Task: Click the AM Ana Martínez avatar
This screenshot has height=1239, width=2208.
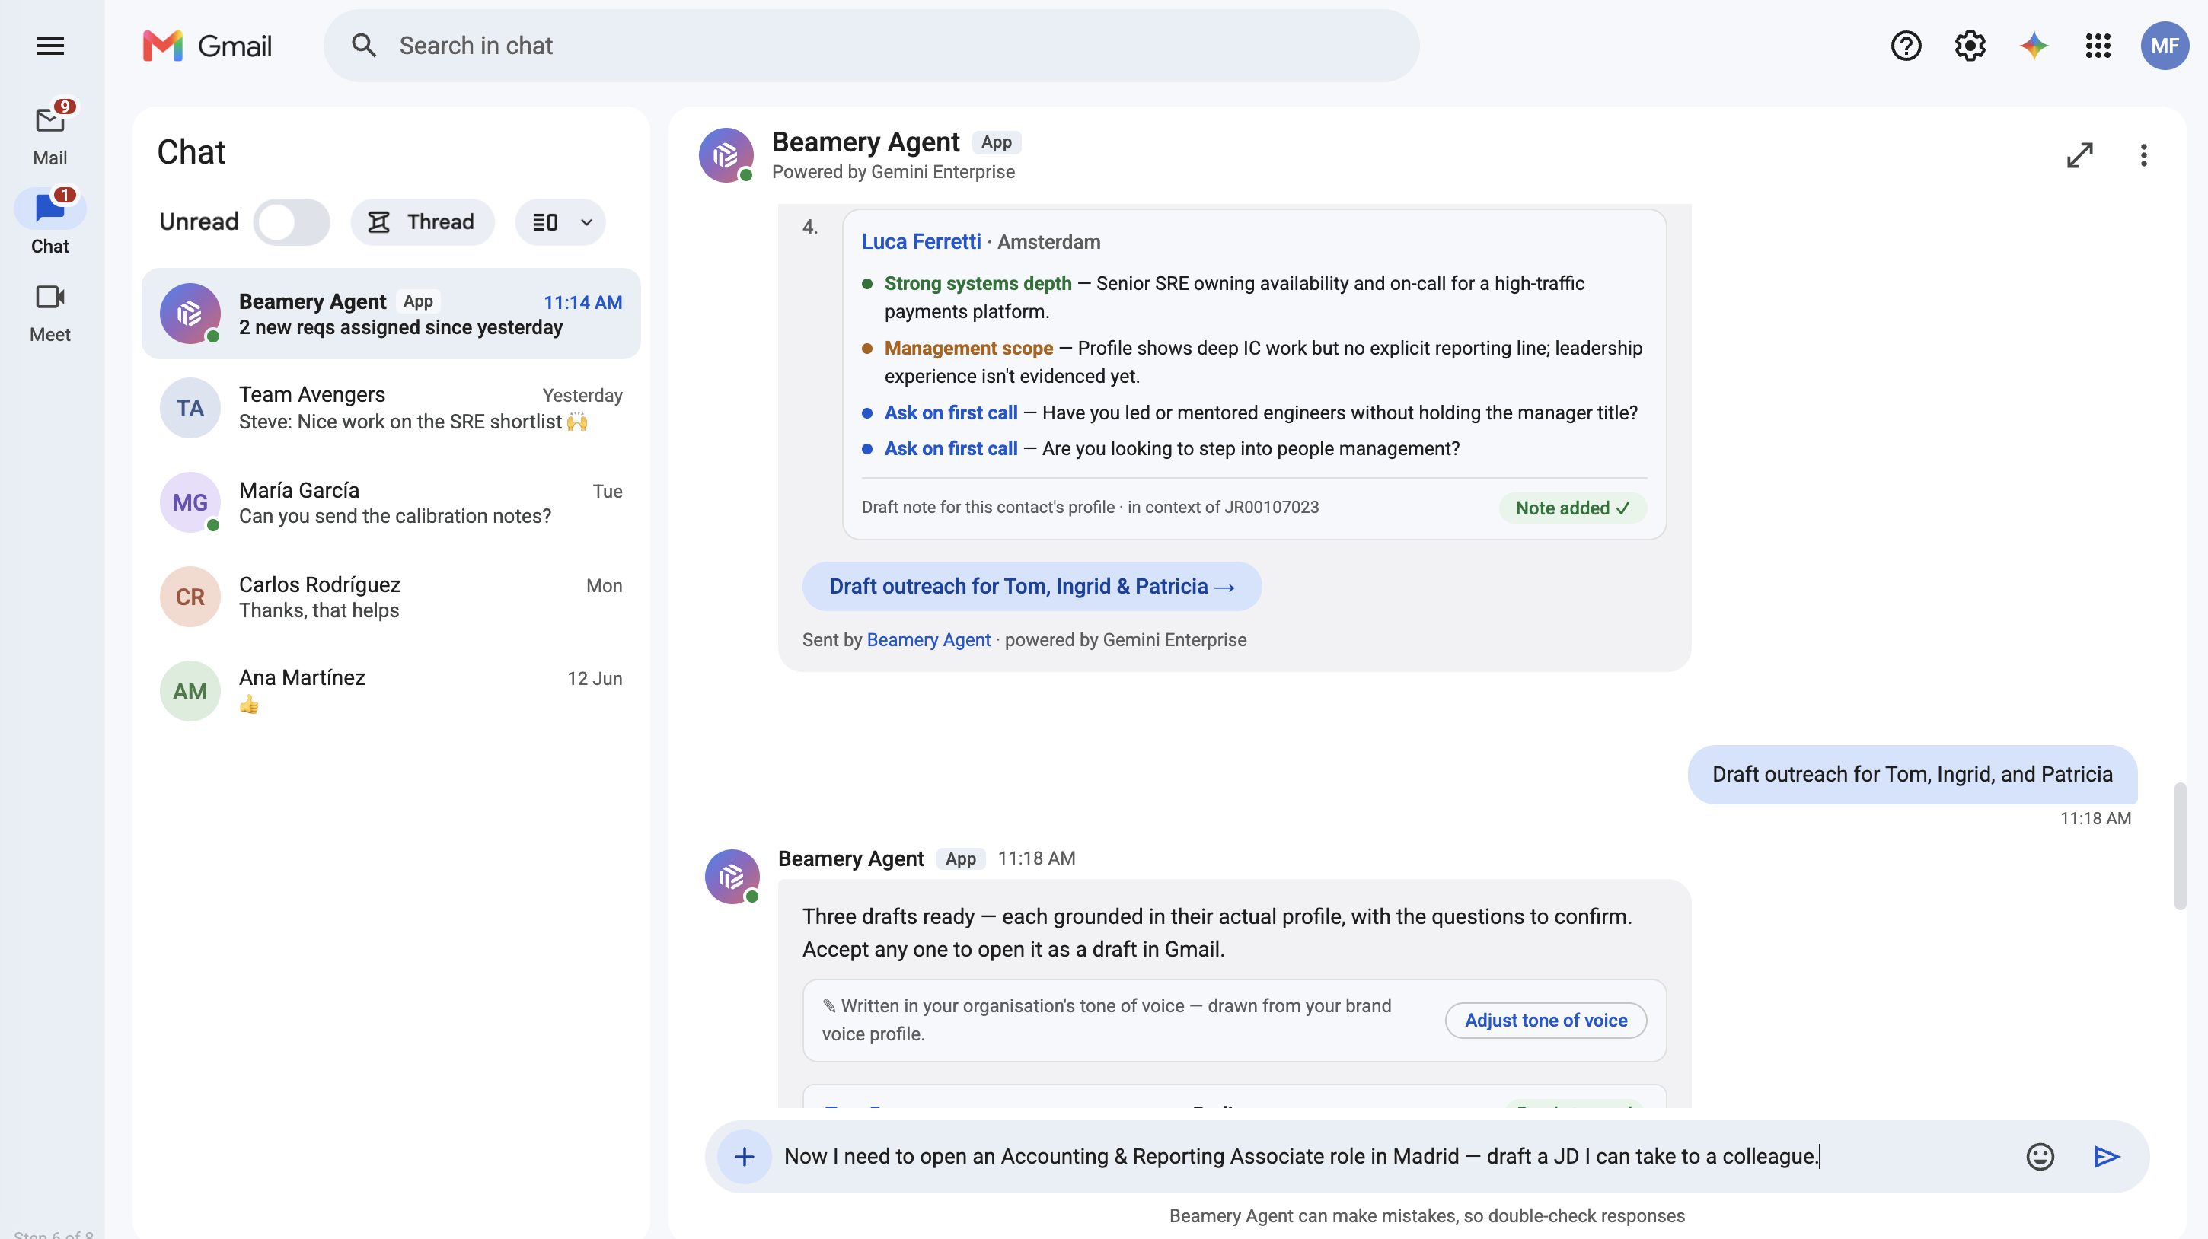Action: click(190, 690)
